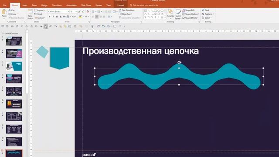Collapse the Default Section in slide panel
Image resolution: width=279 pixels, height=157 pixels.
[3, 34]
